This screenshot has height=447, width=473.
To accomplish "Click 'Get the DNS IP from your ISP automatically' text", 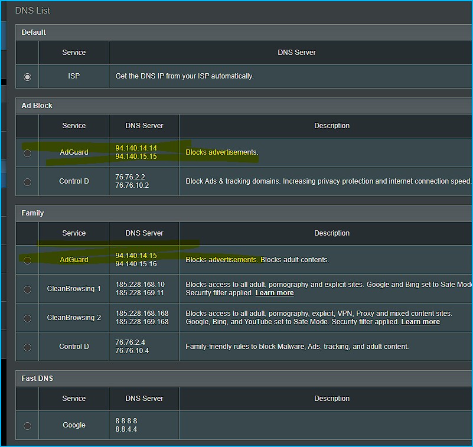I will pyautogui.click(x=184, y=76).
